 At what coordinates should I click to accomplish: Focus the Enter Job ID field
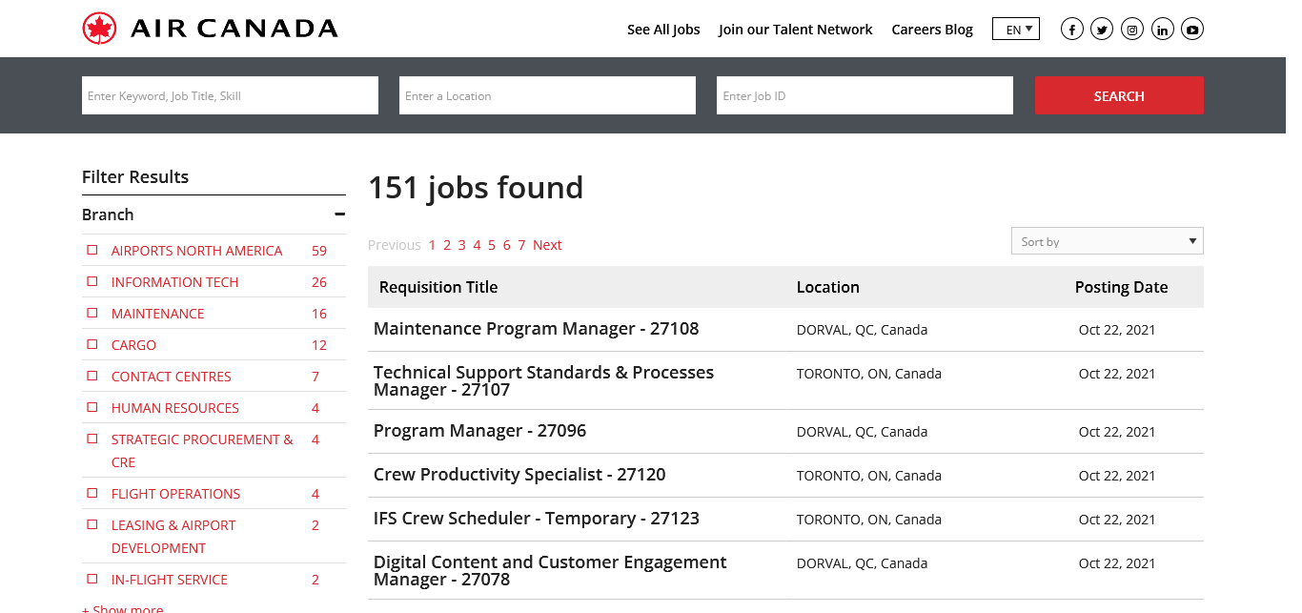point(865,95)
